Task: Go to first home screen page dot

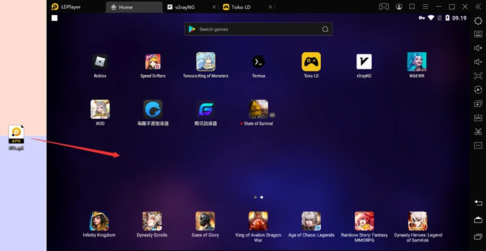Action: 255,197
